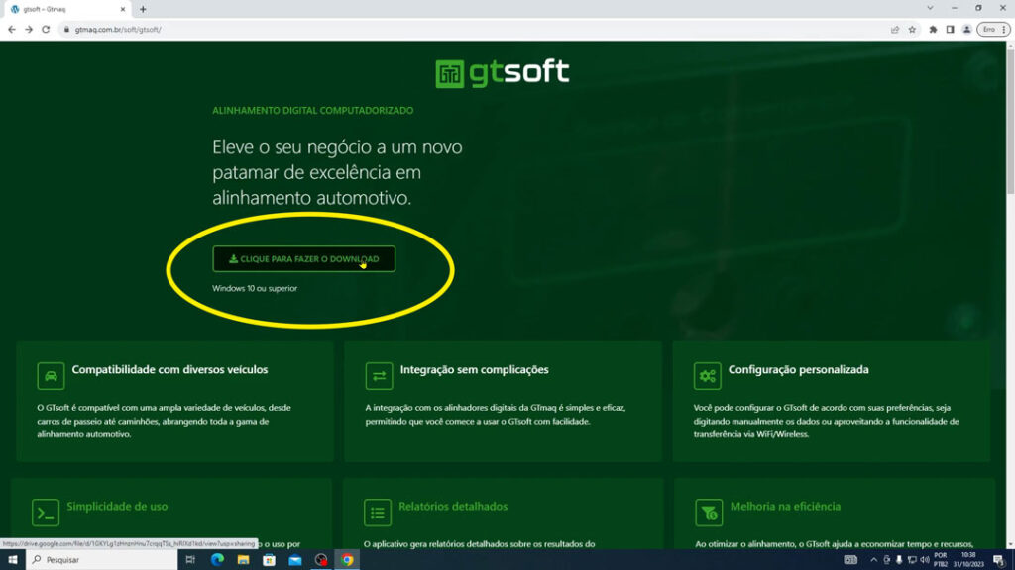Click the text "ALINHAMENTO DIGITAL COMPUTADORIZADO"

click(x=312, y=111)
